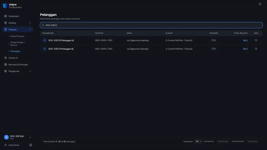Screen dimensions: 267x150
Task: Click Menampilkan 1 - 2 dari 2 pelanggan
Action: pos(60,141)
